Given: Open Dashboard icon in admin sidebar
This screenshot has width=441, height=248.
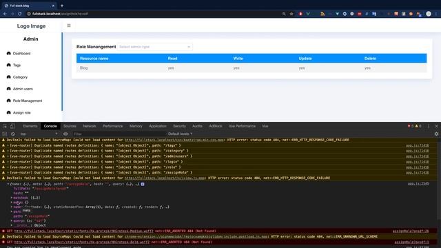Looking at the screenshot, I should point(9,53).
